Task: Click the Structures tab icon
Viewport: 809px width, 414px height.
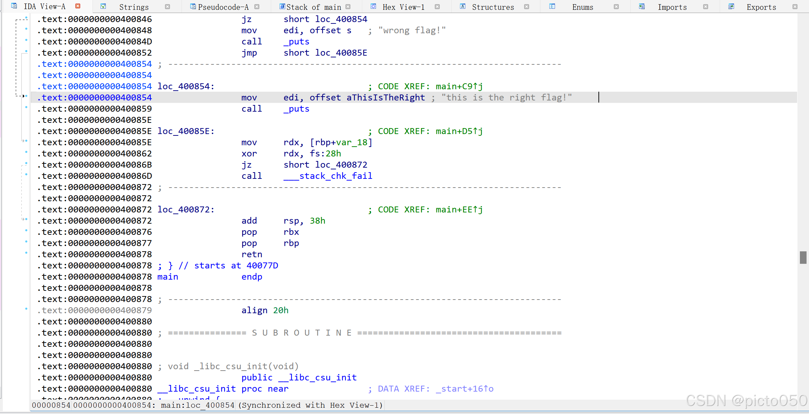Action: (463, 6)
